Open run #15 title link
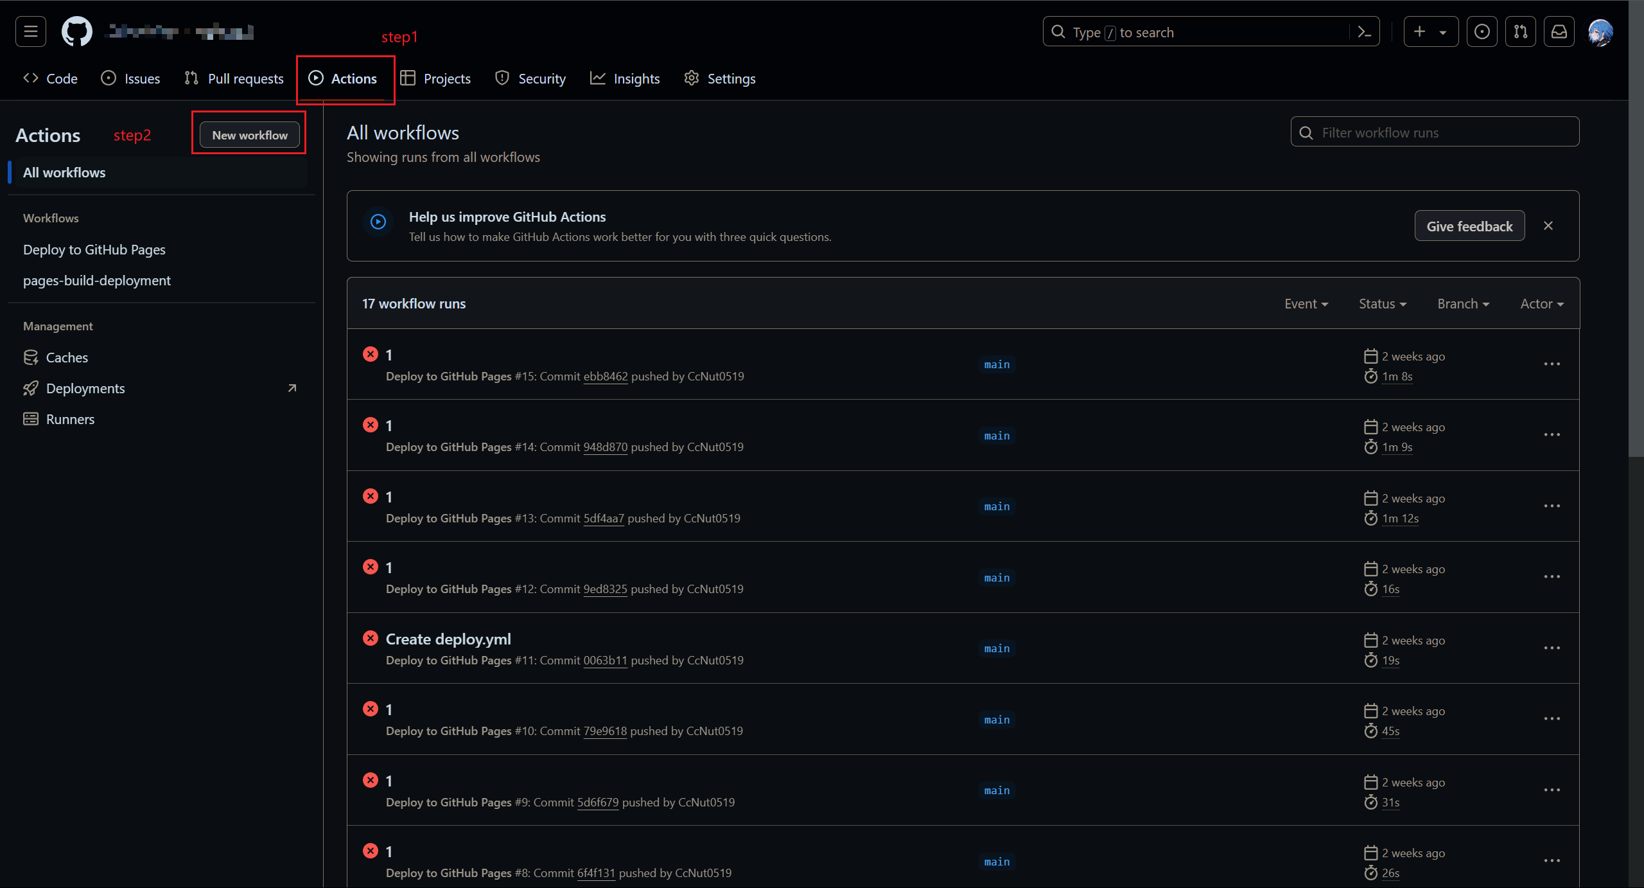Viewport: 1644px width, 888px height. (389, 355)
